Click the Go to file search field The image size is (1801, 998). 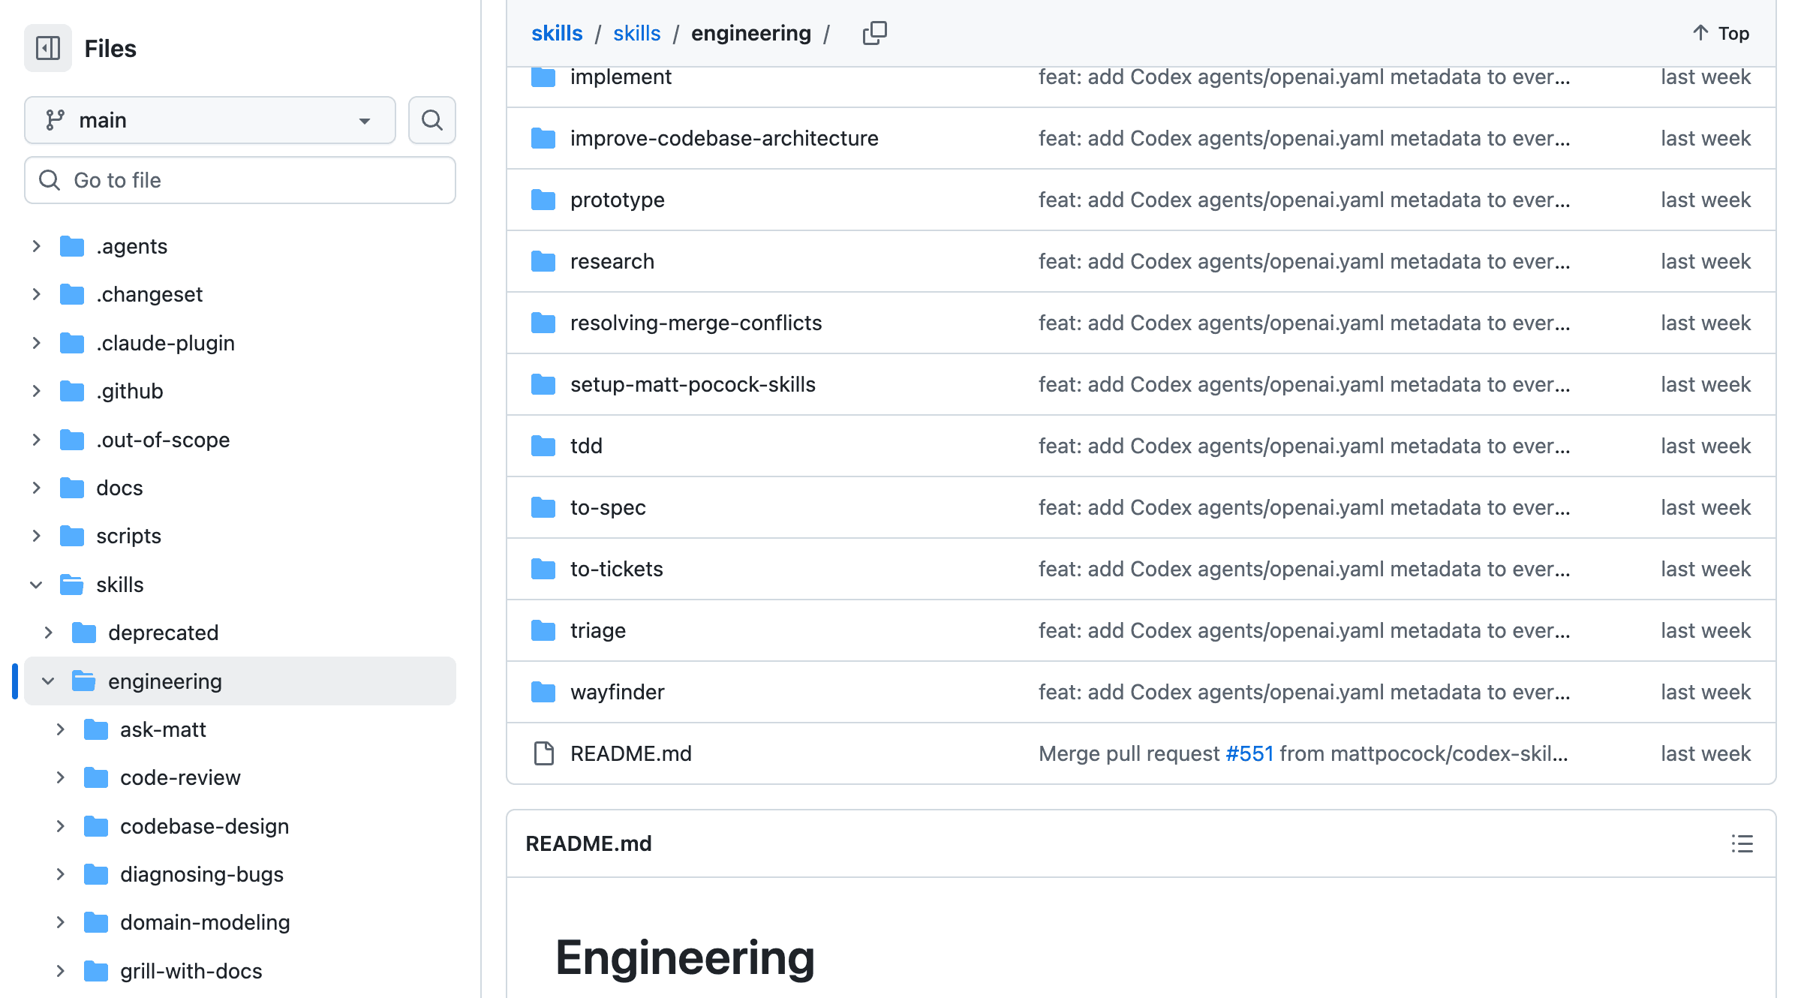(240, 180)
